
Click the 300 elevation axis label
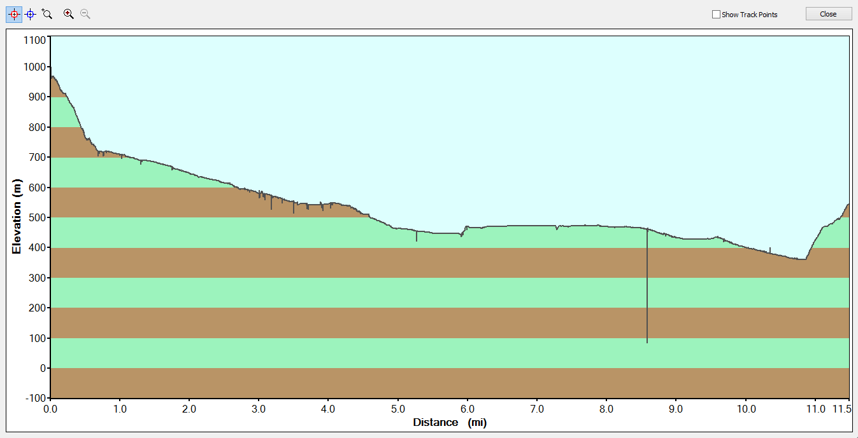tap(37, 278)
